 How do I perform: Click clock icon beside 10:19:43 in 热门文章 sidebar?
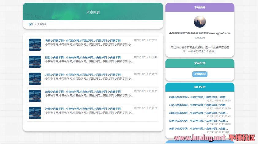pyautogui.click(x=208, y=116)
